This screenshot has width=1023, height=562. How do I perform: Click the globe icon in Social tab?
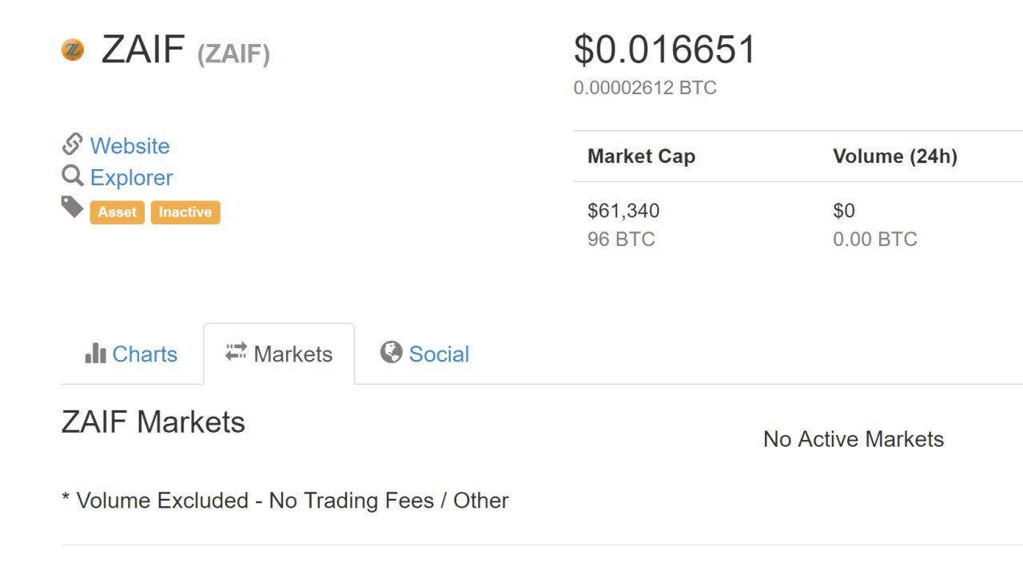click(x=391, y=352)
